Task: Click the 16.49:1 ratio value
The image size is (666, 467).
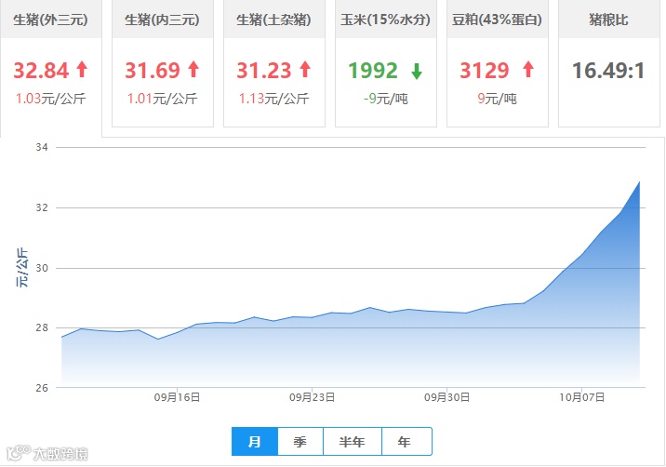Action: (608, 71)
